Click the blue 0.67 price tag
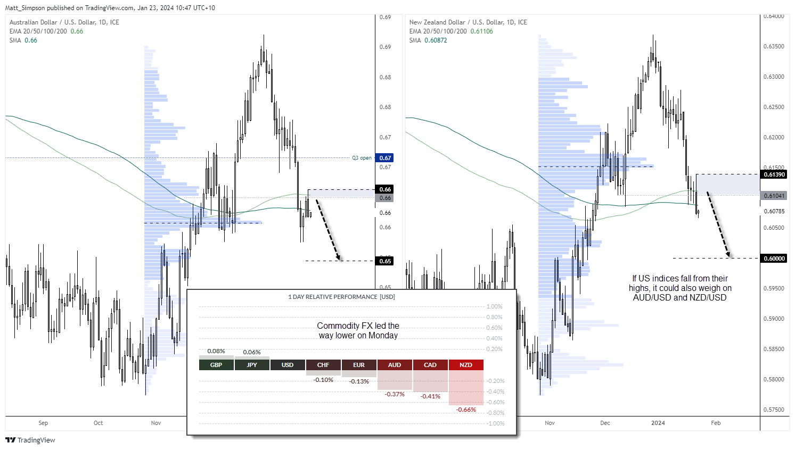This screenshot has height=450, width=795. click(x=385, y=158)
